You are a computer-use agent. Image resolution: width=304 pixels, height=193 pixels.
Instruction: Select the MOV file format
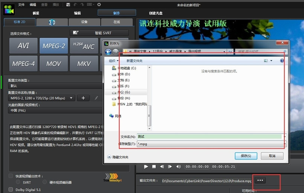coord(53,63)
